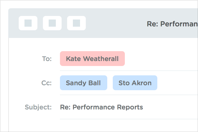
Task: Click the subject text "Re: Performance Reports"
Action: click(x=101, y=107)
